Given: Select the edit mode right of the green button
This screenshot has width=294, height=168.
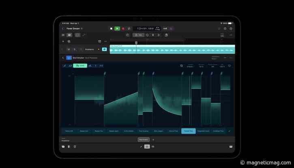Looking at the screenshot, I should click(x=90, y=66).
